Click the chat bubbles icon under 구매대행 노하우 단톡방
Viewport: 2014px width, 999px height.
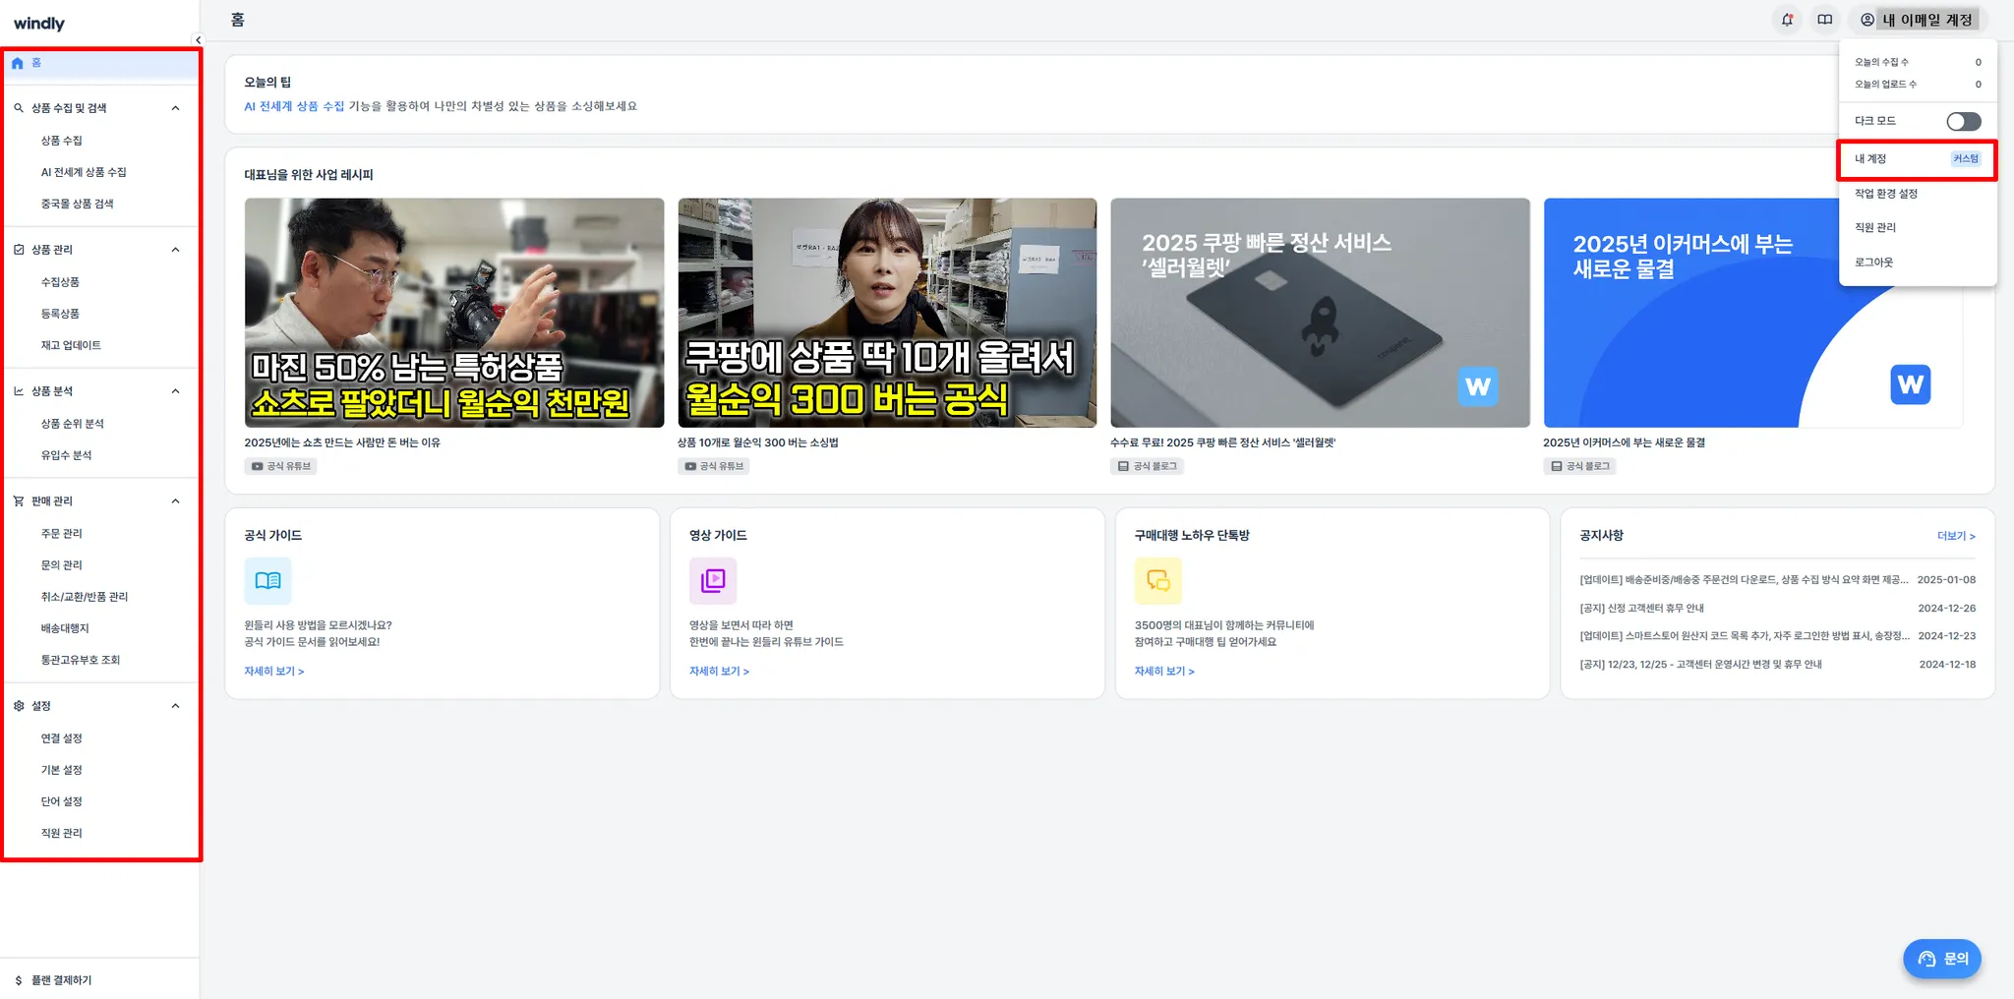click(1158, 580)
